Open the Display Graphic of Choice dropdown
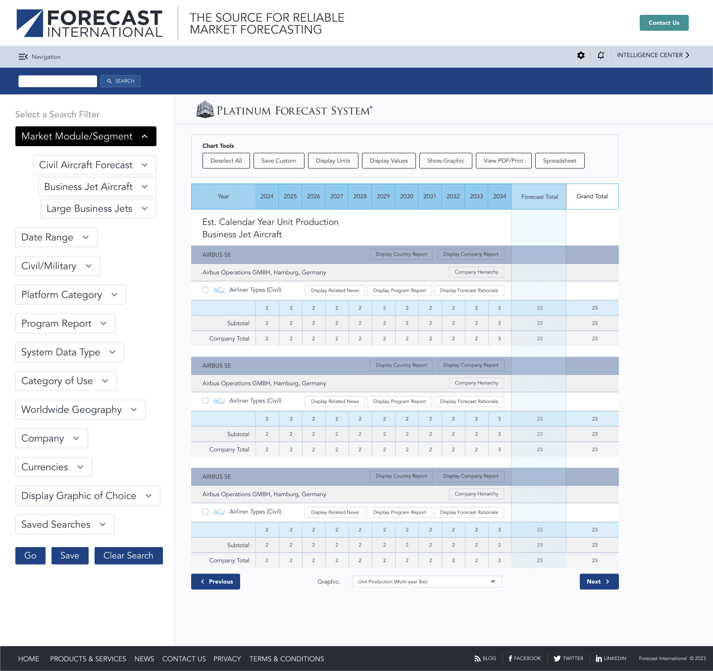The height and width of the screenshot is (671, 713). [88, 496]
